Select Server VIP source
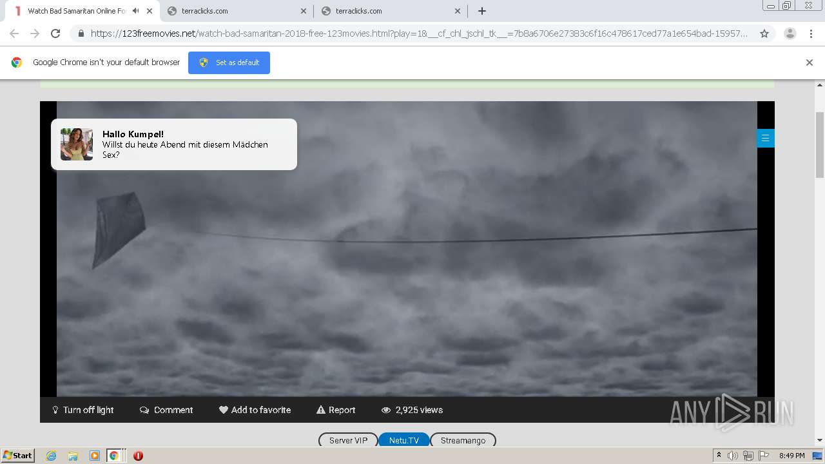The width and height of the screenshot is (825, 464). tap(348, 441)
